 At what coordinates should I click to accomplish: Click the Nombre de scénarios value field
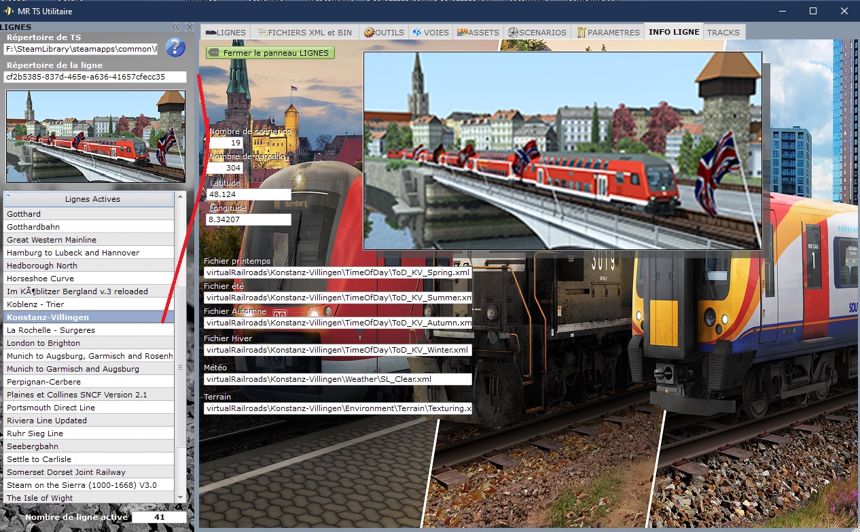coord(226,143)
